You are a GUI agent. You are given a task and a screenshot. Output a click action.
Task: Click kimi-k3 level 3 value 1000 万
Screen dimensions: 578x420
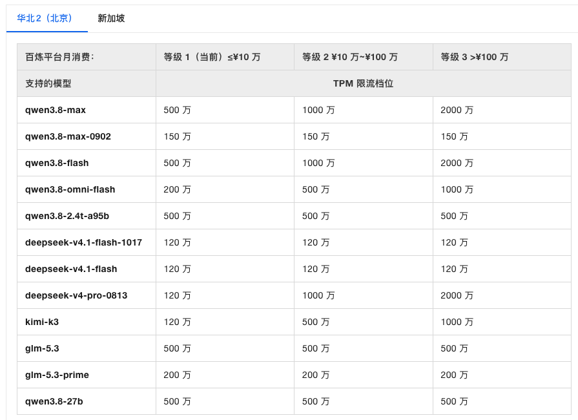click(x=457, y=322)
